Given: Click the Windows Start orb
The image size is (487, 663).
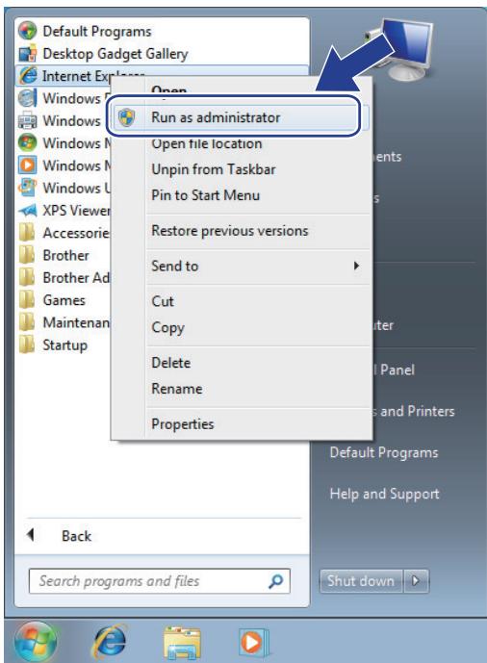Looking at the screenshot, I should [x=36, y=643].
